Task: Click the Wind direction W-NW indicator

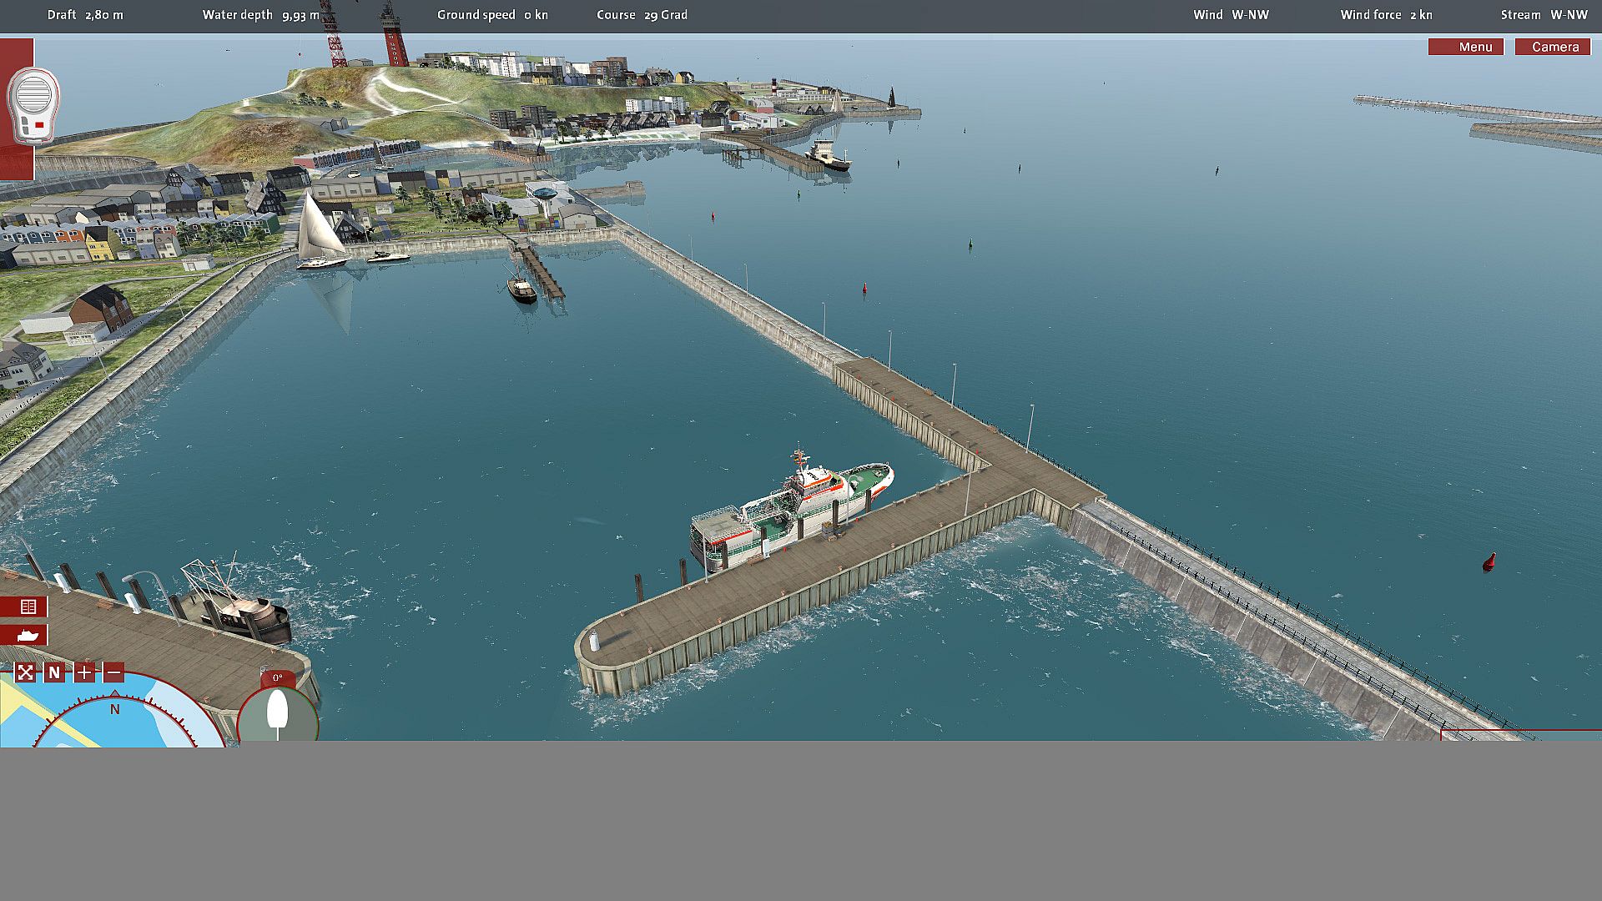Action: coord(1231,15)
